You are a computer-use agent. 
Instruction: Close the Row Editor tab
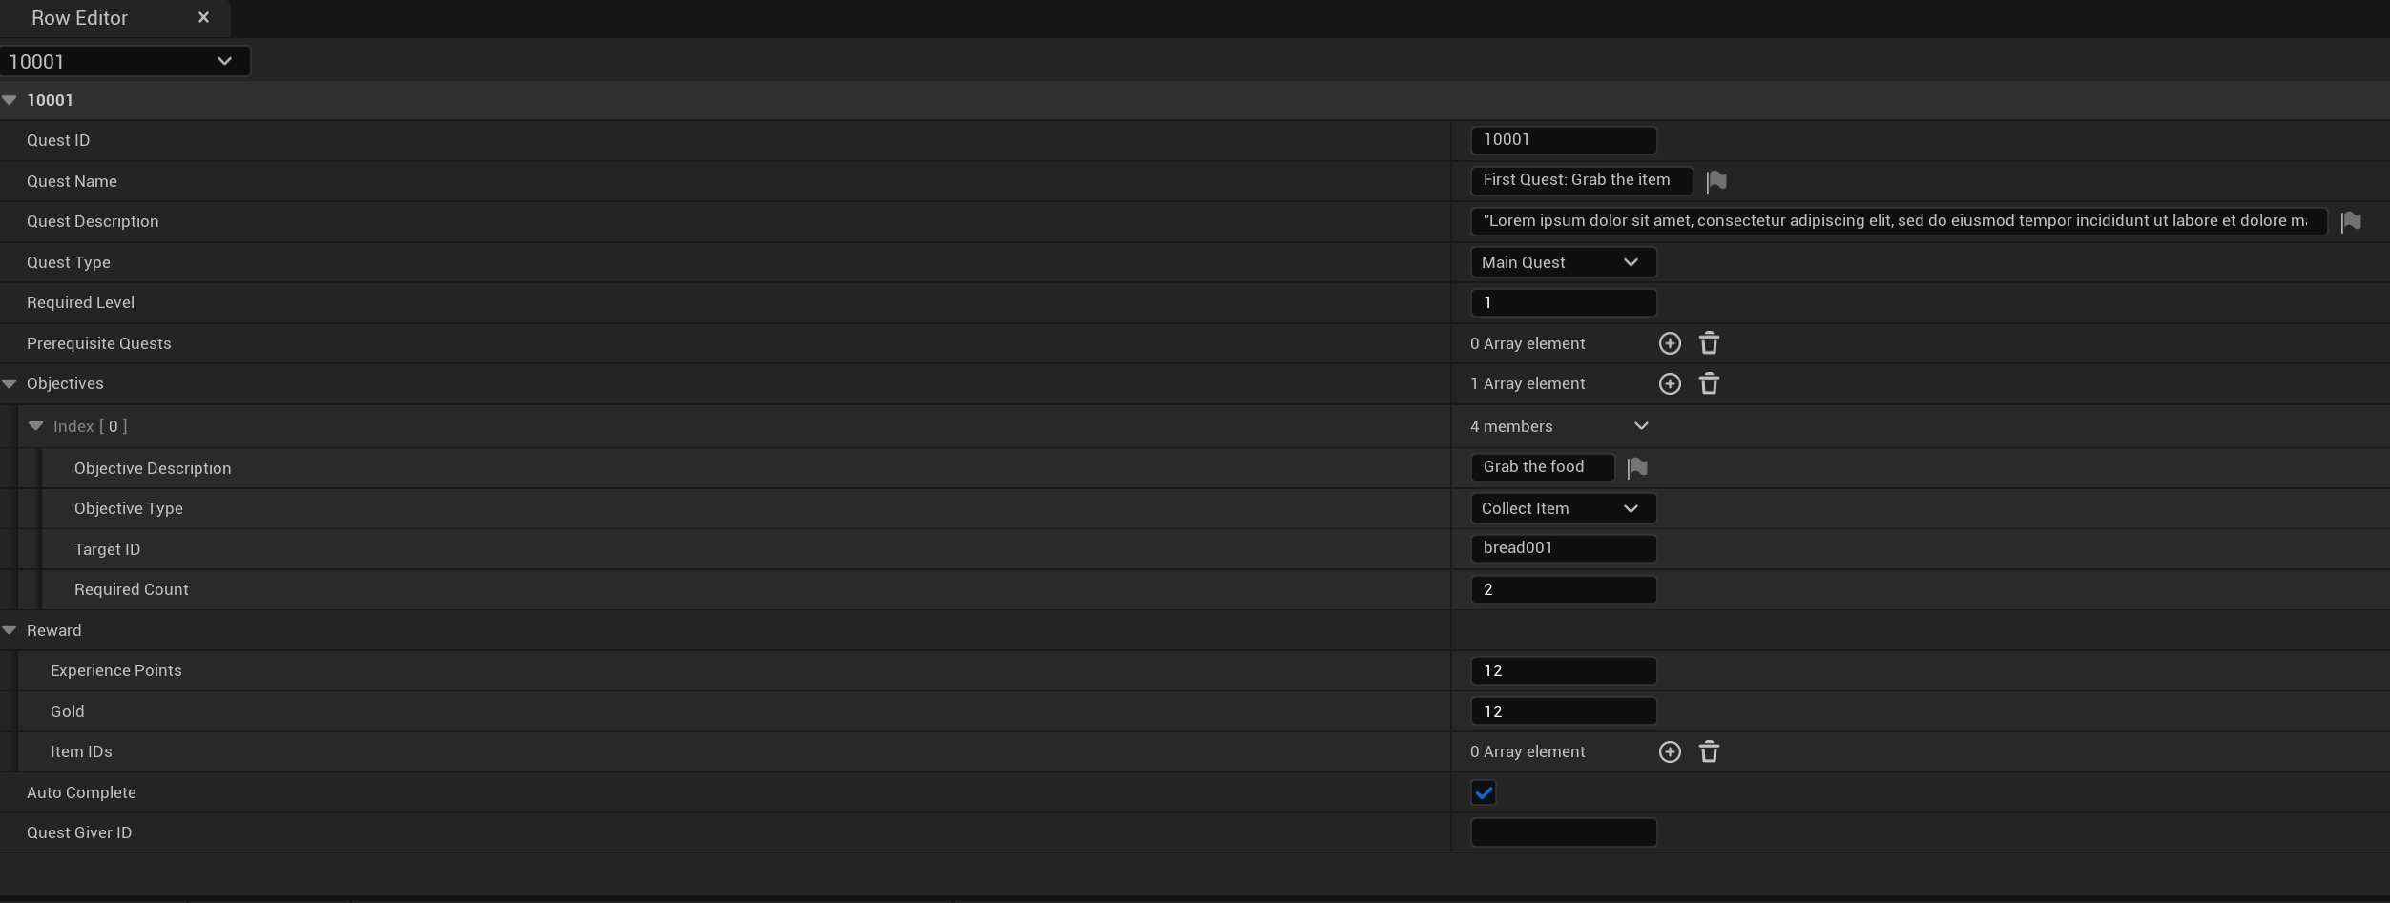(203, 17)
